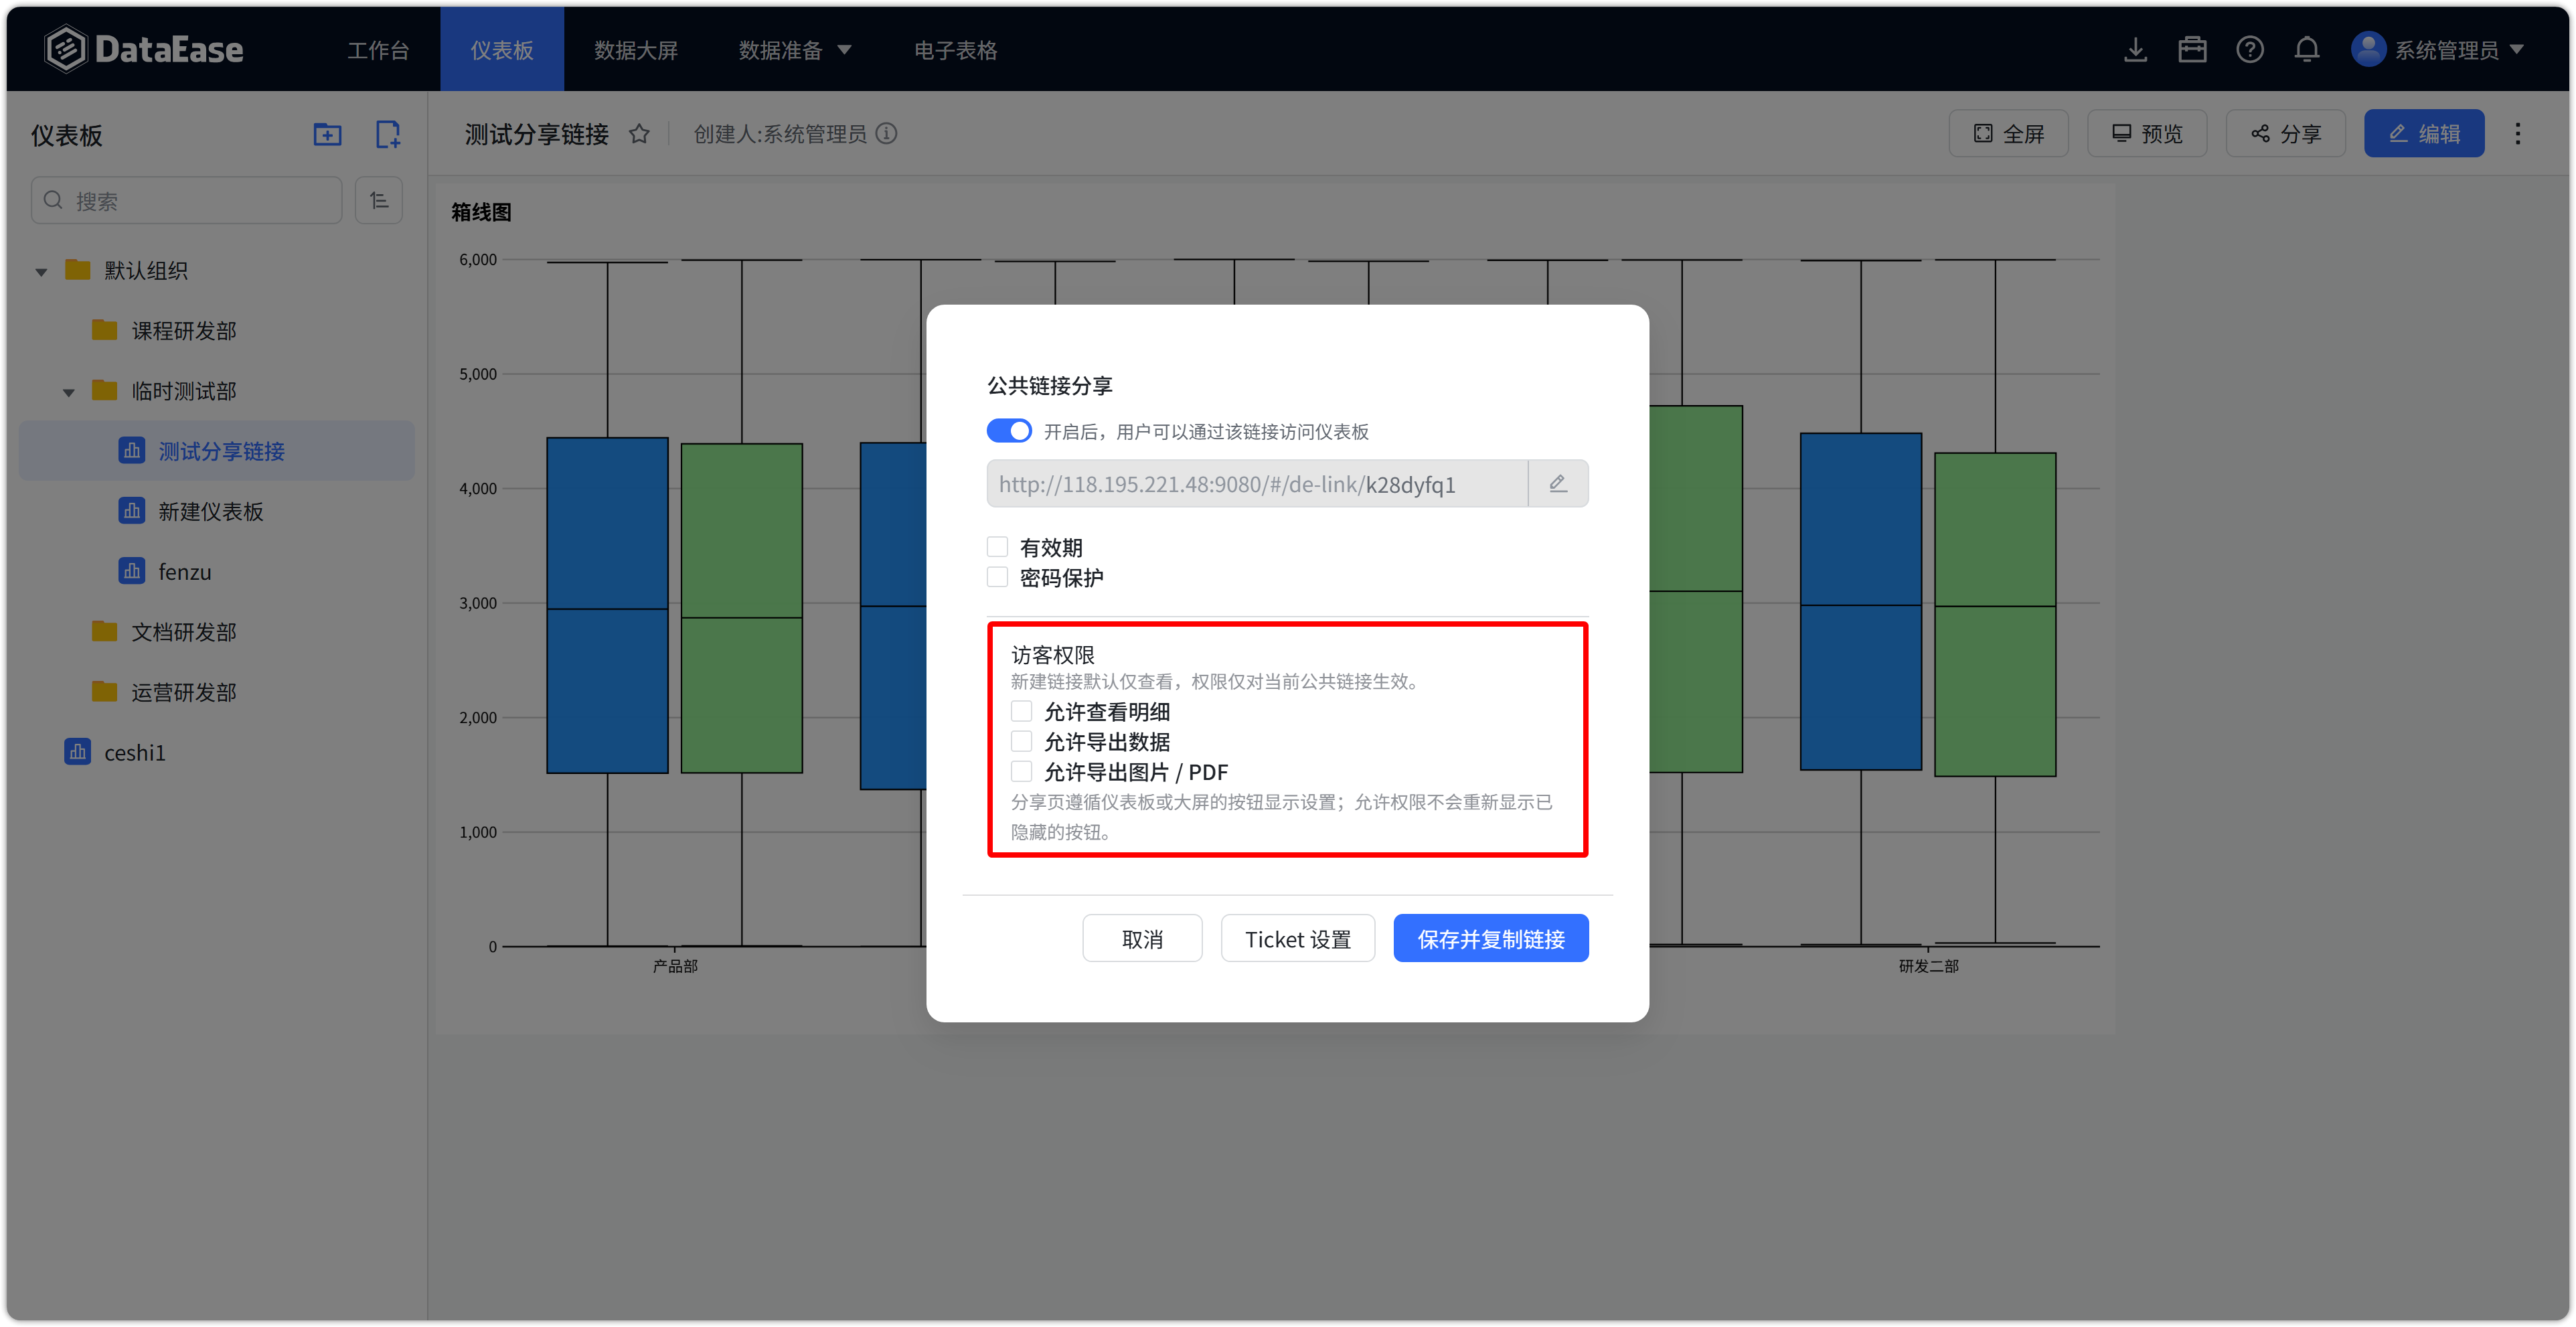Select the 运营研发部 folder
Viewport: 2576px width, 1327px height.
click(x=217, y=692)
